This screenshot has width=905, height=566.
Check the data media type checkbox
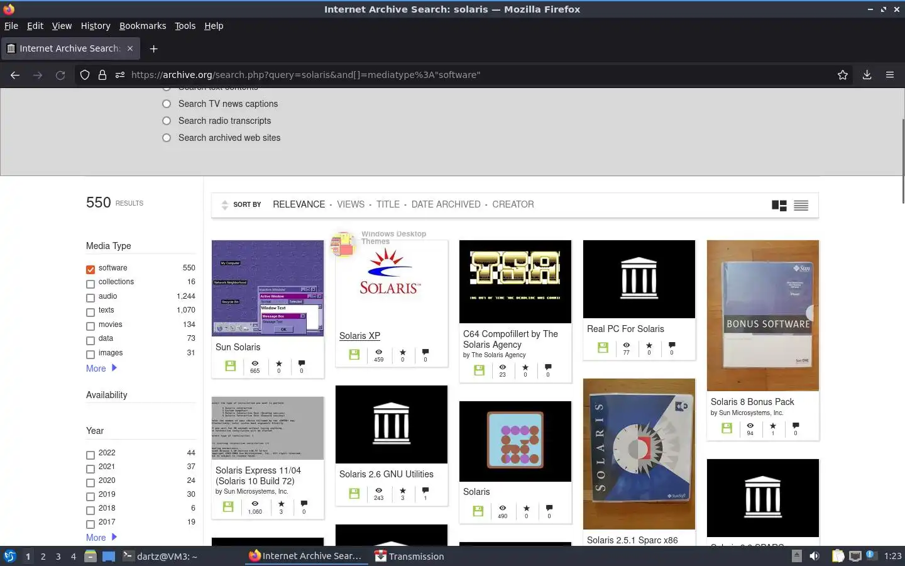(90, 340)
